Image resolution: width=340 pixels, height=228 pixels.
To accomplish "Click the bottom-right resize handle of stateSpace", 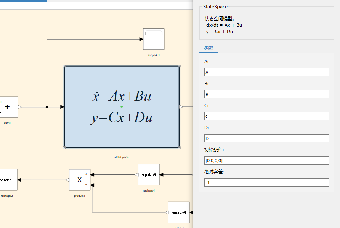I will pos(179,147).
